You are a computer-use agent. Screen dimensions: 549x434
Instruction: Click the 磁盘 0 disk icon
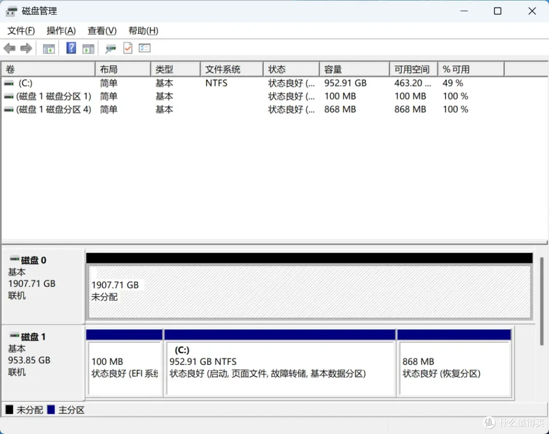pos(14,259)
